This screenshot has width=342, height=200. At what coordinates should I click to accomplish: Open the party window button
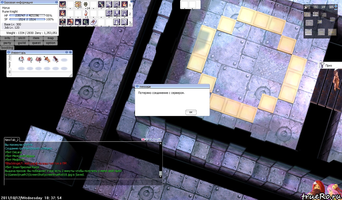point(7,43)
